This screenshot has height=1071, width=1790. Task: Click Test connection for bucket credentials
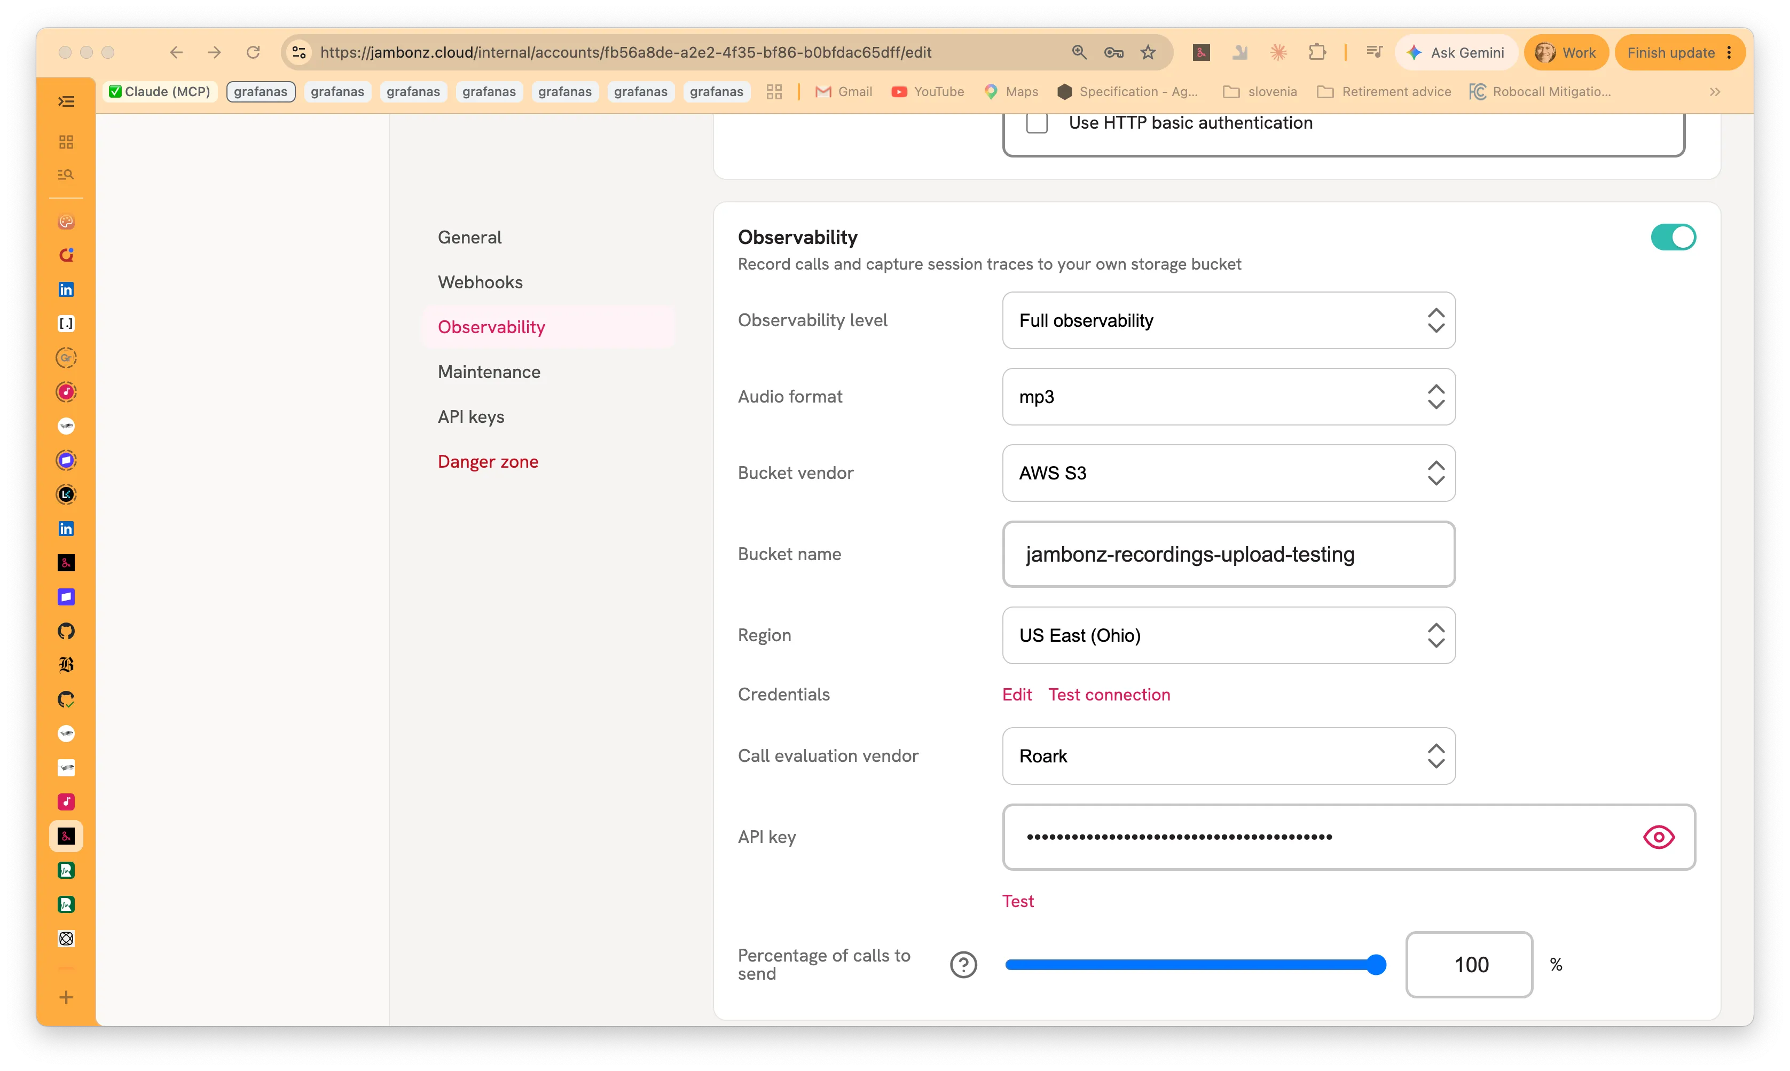pos(1109,694)
